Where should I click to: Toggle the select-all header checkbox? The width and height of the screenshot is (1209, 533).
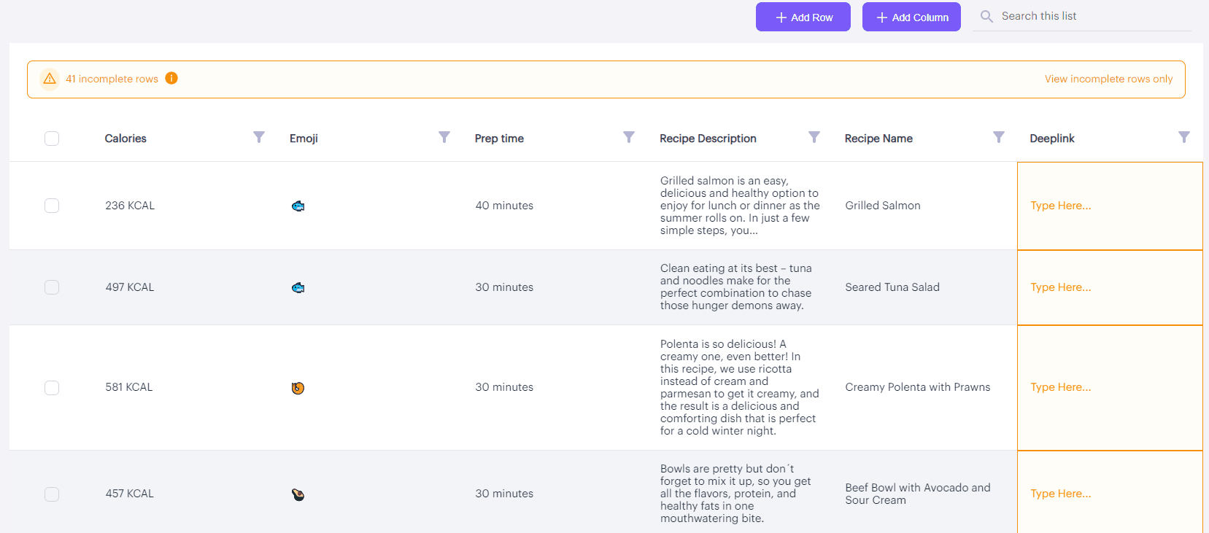(x=52, y=139)
